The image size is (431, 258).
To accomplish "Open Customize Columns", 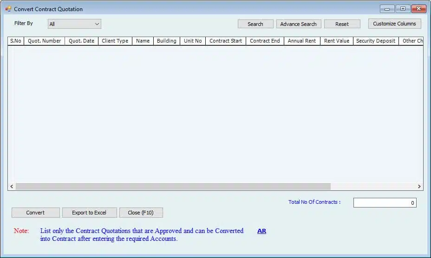I will (394, 24).
